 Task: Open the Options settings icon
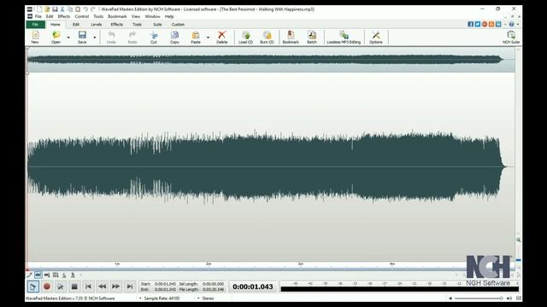coord(376,38)
